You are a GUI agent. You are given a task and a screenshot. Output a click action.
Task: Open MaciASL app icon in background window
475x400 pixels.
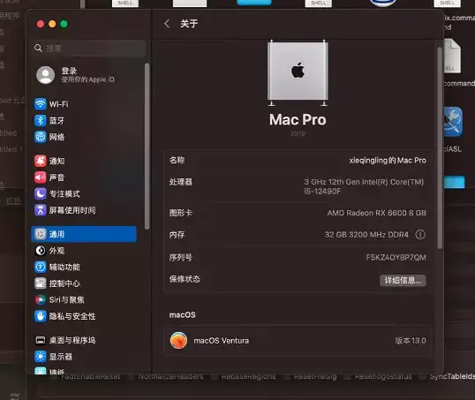pos(453,122)
